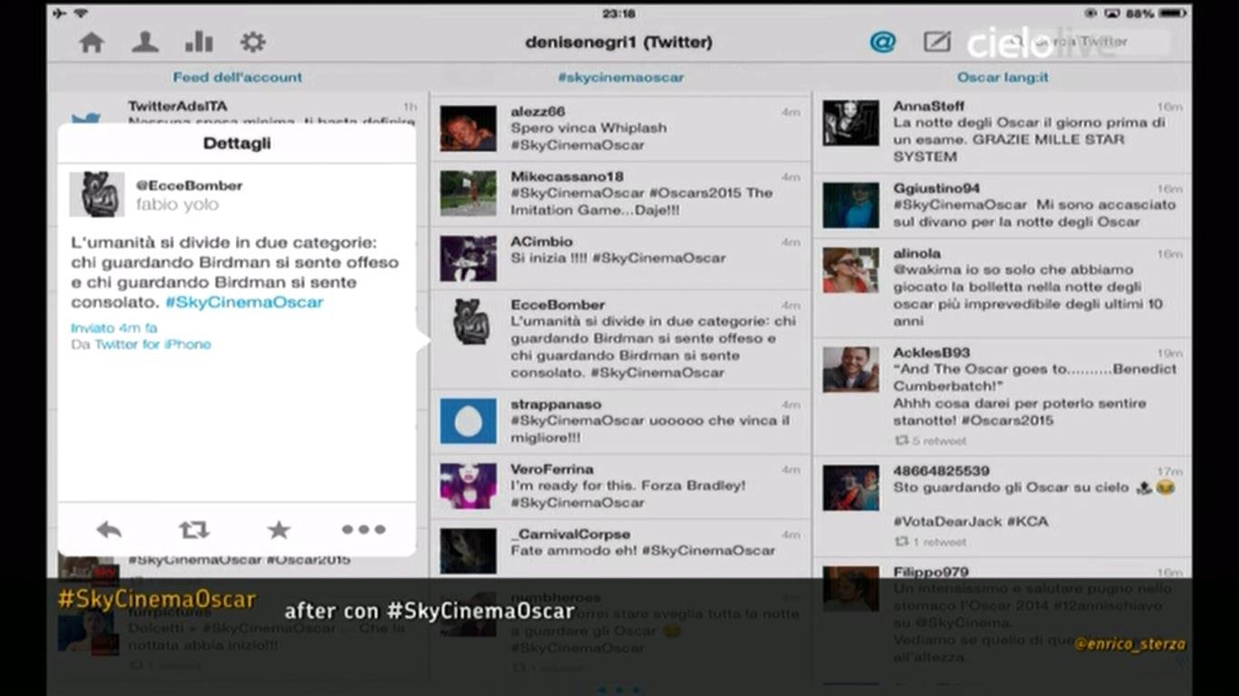Open strappanaso egg avatar
The width and height of the screenshot is (1239, 696).
468,421
